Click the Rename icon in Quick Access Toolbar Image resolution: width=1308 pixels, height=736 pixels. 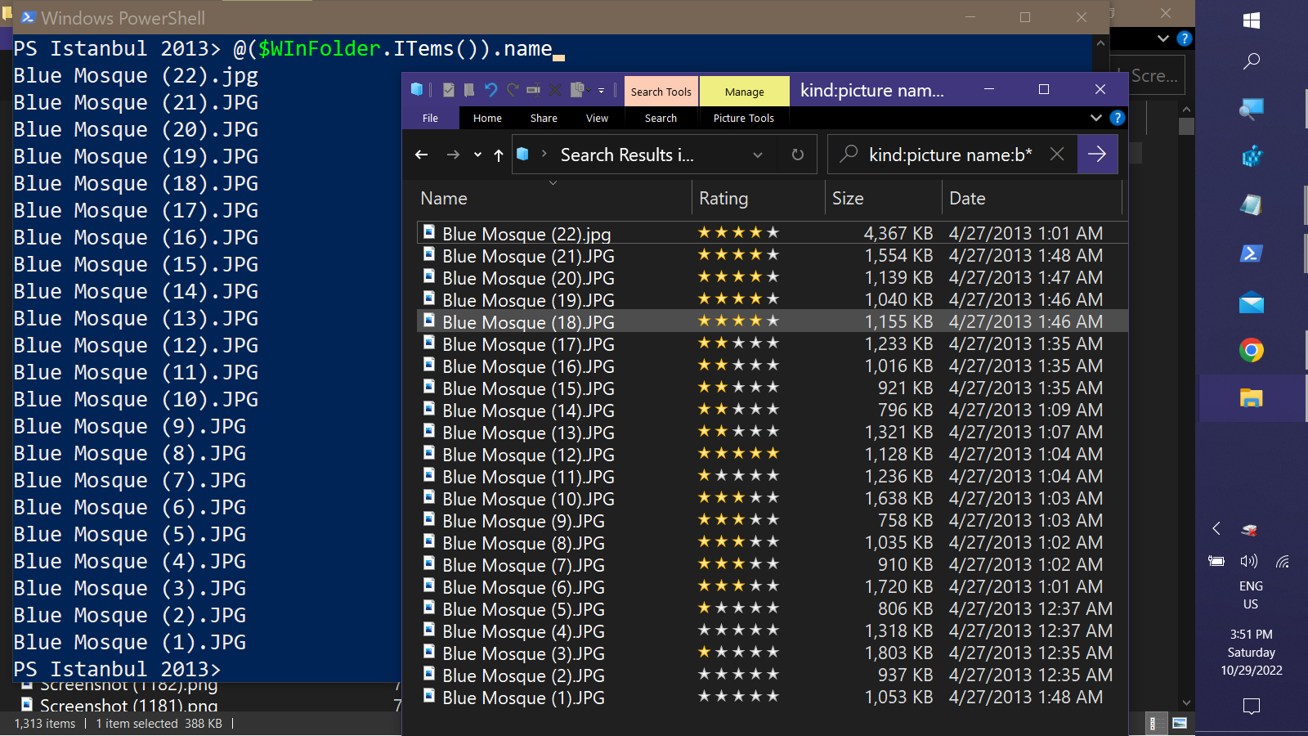click(534, 90)
